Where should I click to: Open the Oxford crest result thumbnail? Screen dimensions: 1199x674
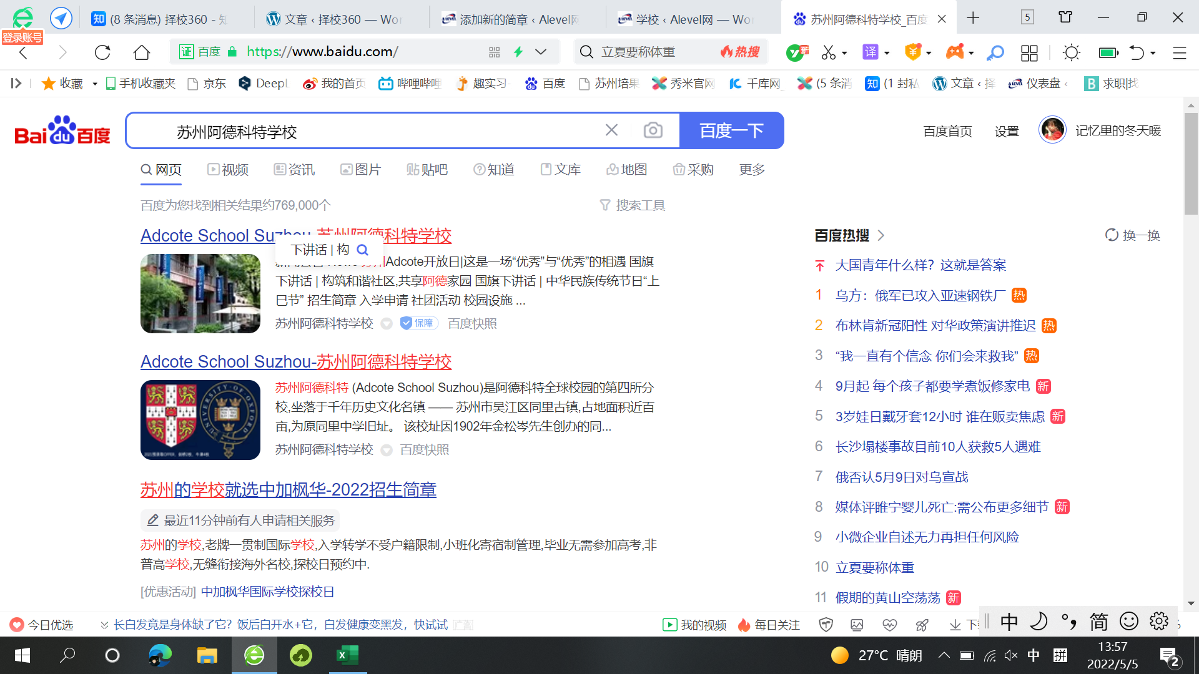200,420
